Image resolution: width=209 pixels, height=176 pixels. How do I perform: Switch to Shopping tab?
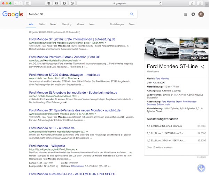coord(67,24)
